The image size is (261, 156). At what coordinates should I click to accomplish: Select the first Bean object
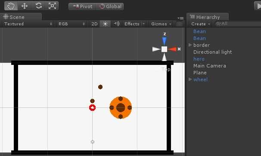(x=199, y=31)
